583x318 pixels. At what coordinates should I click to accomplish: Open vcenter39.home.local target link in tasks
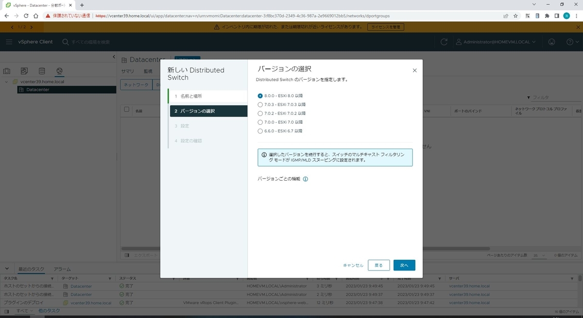click(91, 302)
